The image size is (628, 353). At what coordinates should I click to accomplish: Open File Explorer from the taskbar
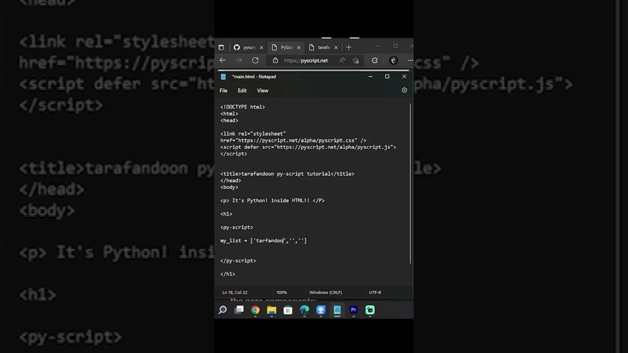272,310
